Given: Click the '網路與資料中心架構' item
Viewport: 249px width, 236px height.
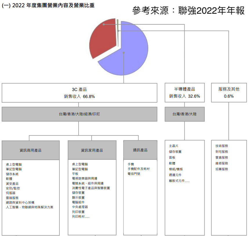Looking at the screenshot, I should point(20,203).
